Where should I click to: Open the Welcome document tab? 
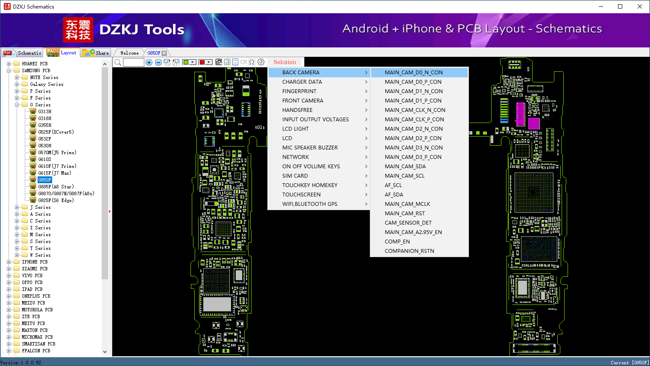tap(129, 53)
